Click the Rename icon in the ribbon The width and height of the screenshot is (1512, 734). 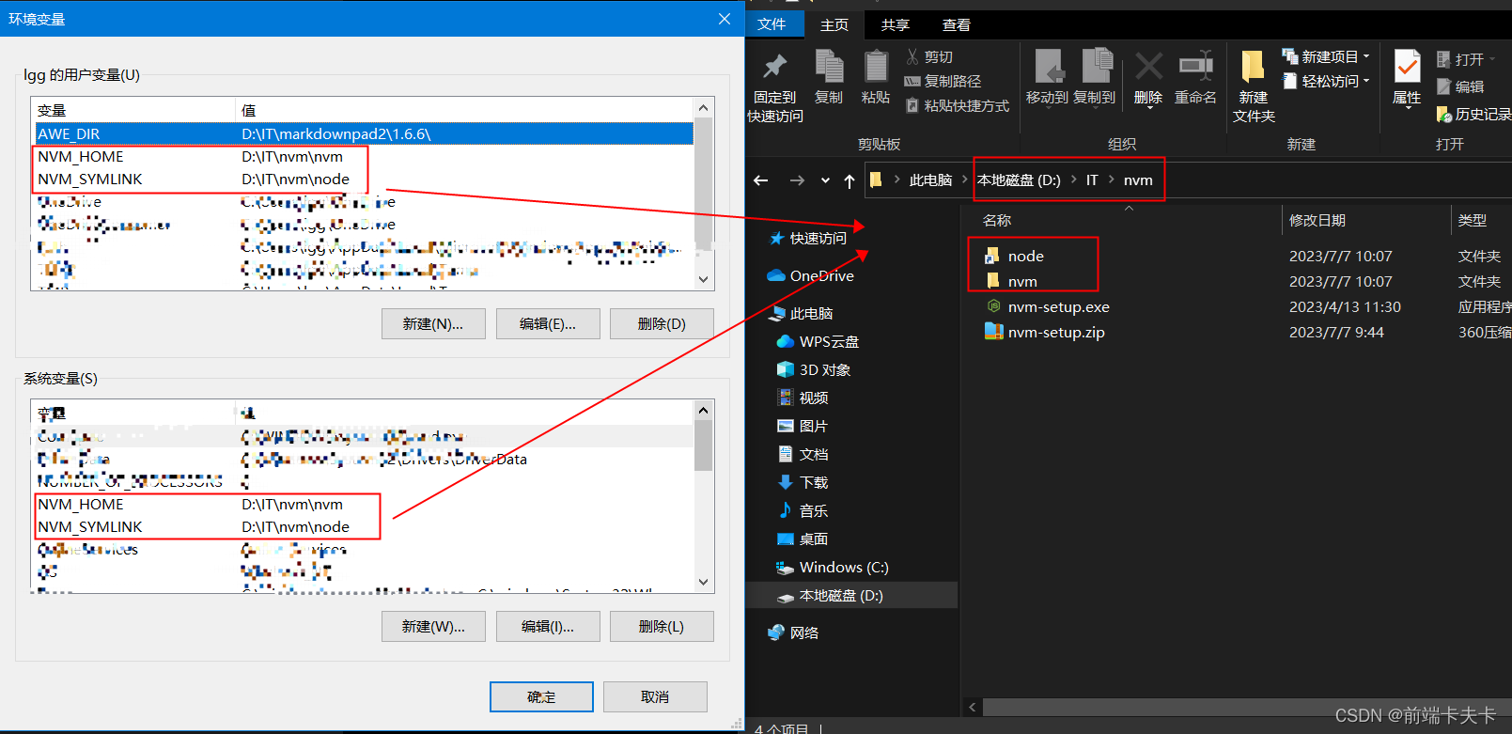pyautogui.click(x=1195, y=66)
